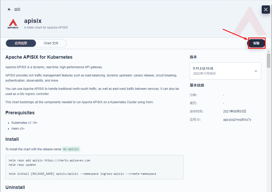Click the 'Helm v3+' list item

[x=18, y=129]
